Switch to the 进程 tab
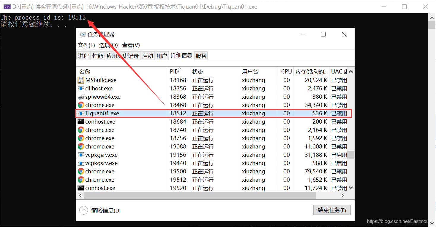This screenshot has width=436, height=227. 83,56
